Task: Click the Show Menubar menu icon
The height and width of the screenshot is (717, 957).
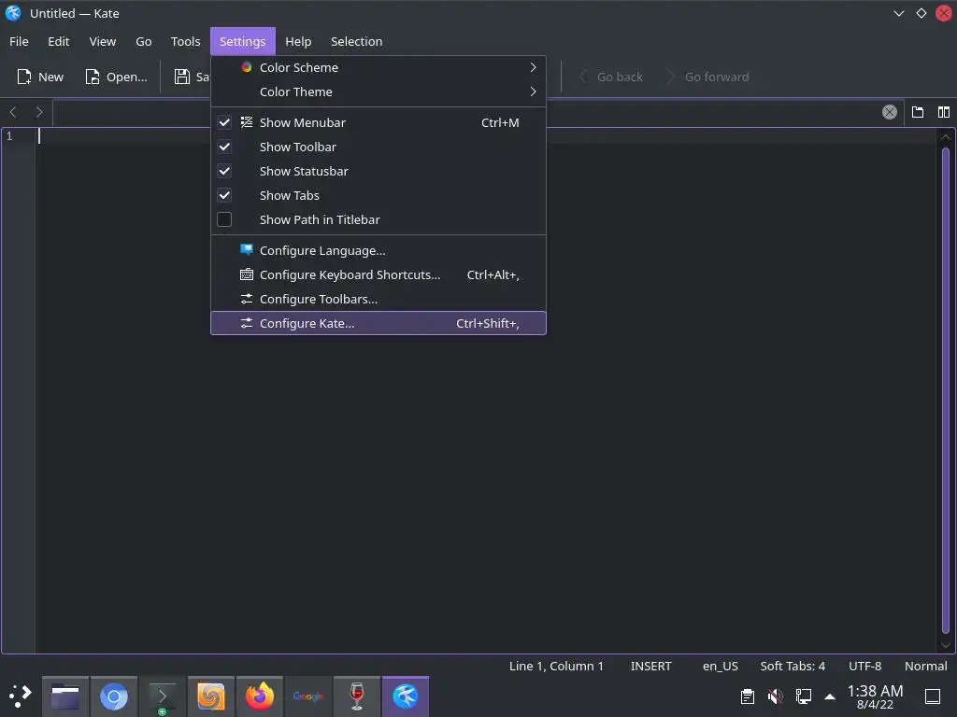Action: [247, 122]
